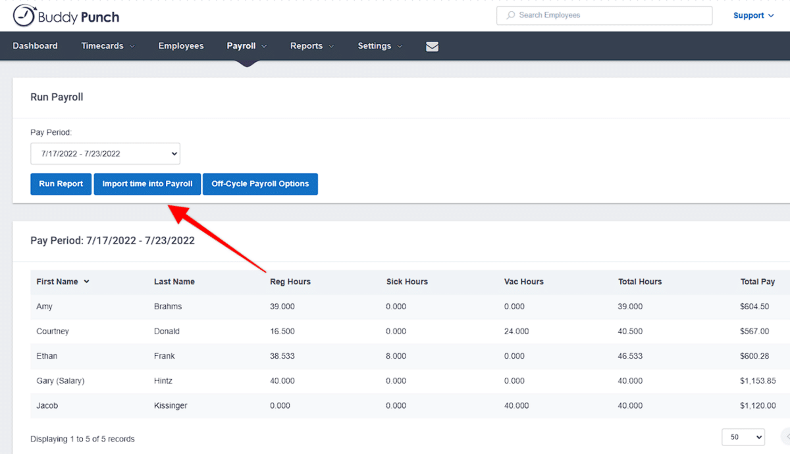Click the Run Payroll heading
The image size is (790, 454).
(x=57, y=97)
